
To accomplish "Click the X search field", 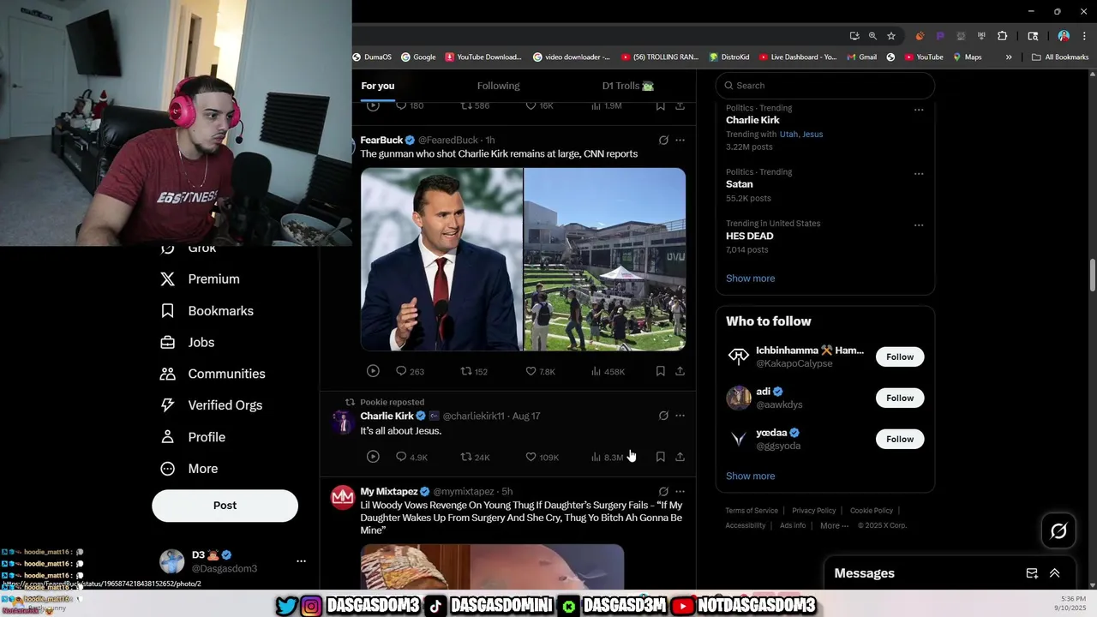I will coord(825,86).
